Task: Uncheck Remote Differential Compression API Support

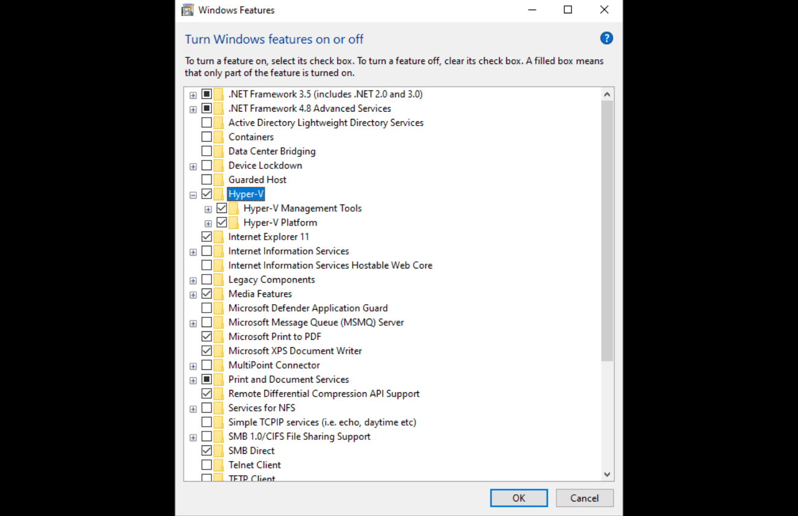Action: [x=207, y=393]
